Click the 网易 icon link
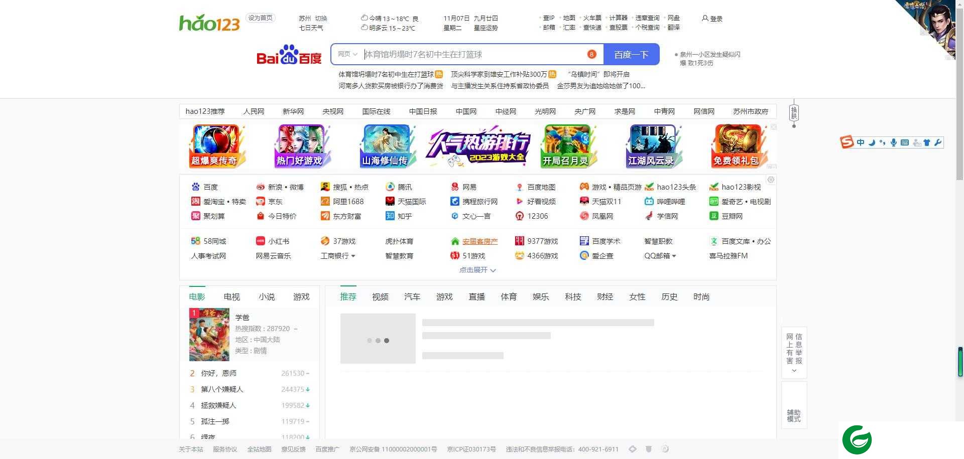The width and height of the screenshot is (964, 459). click(x=454, y=187)
